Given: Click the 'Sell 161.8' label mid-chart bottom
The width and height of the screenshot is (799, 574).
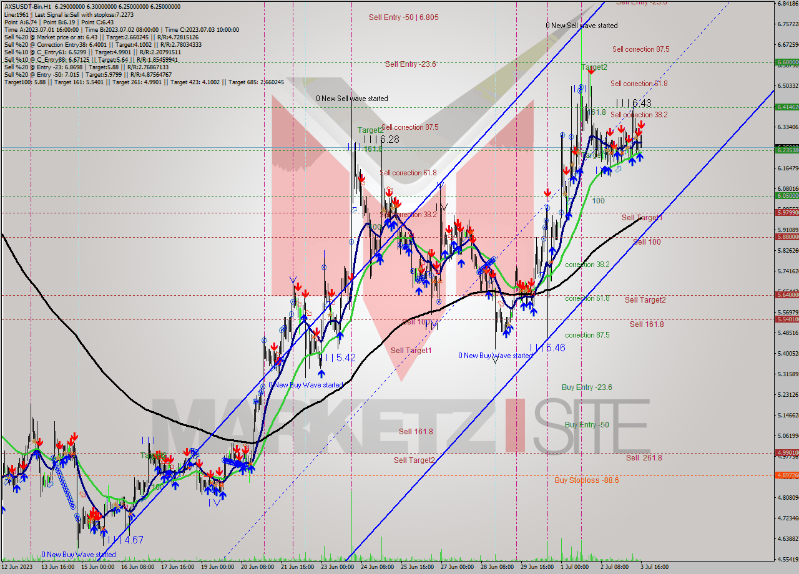Looking at the screenshot, I should tap(416, 432).
